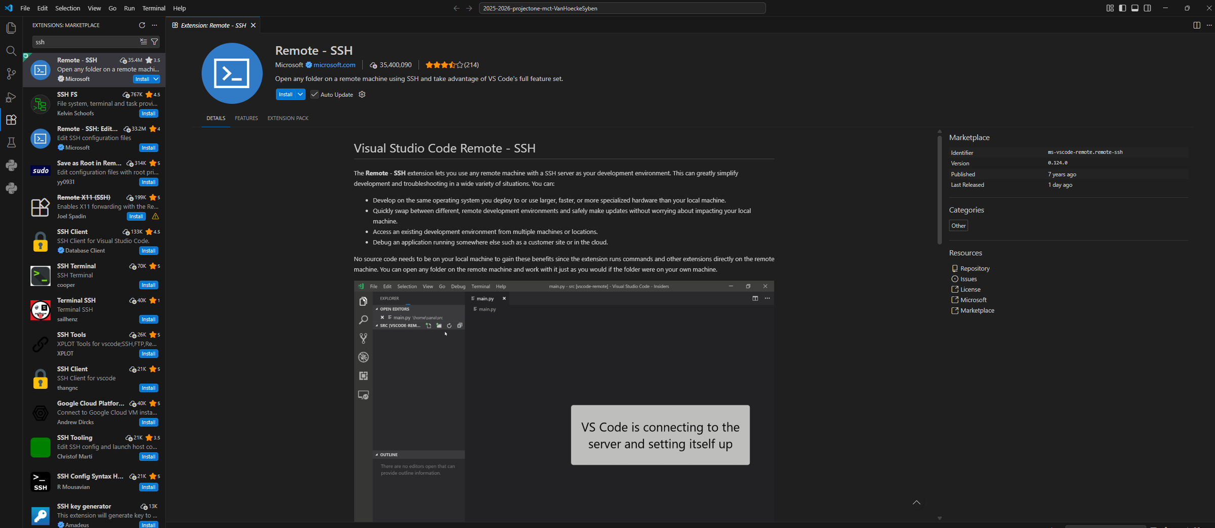This screenshot has width=1215, height=528.
Task: Install Remote - SSH from detail page
Action: (x=286, y=94)
